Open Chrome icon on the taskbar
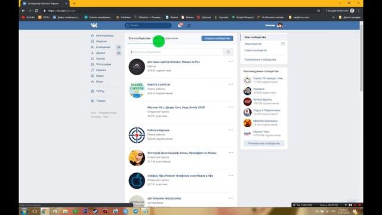Screen dimensions: 382x215 (44, 211)
